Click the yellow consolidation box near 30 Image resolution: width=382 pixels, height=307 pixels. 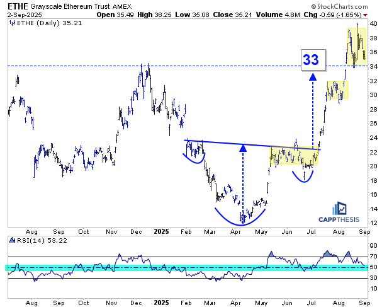[337, 90]
